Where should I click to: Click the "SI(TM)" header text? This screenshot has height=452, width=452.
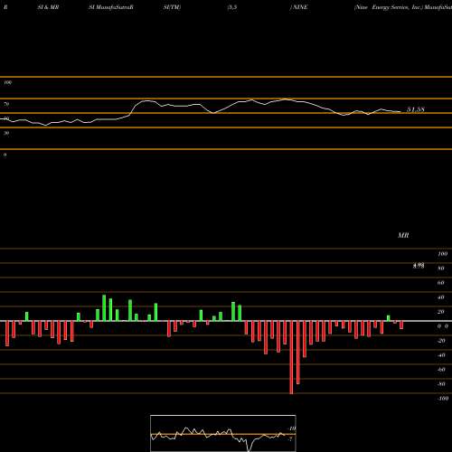[172, 7]
